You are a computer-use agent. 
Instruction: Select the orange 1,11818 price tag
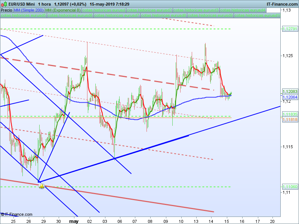coord(290,119)
